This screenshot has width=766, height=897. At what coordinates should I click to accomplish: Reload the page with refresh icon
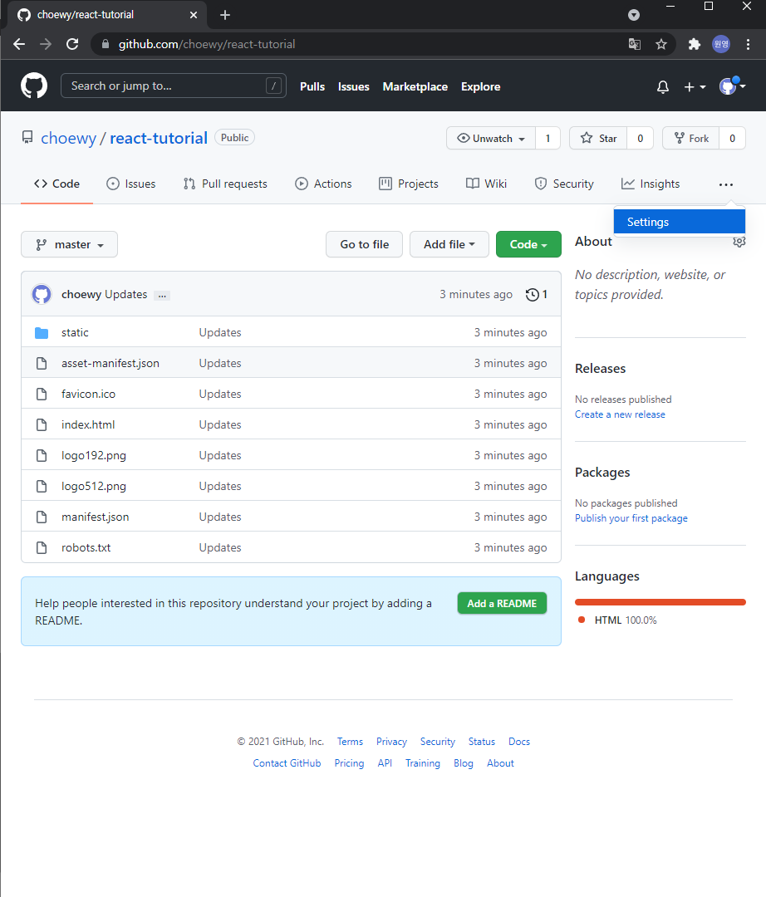tap(72, 44)
